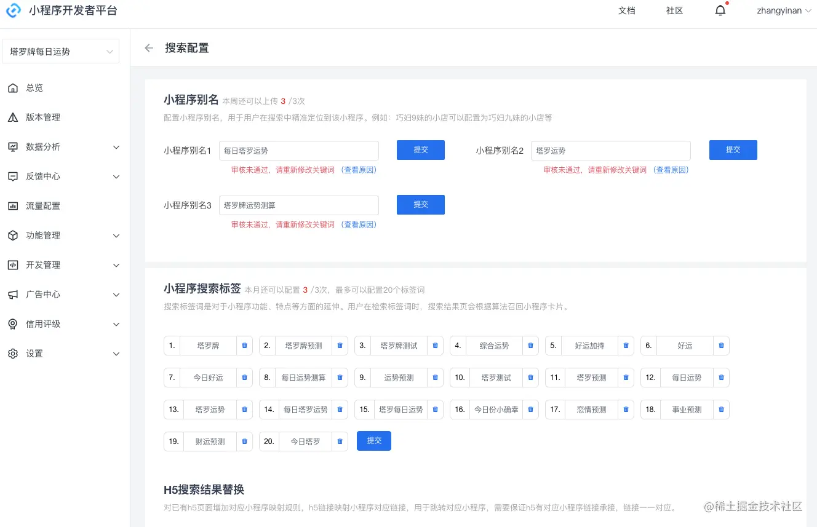The image size is (817, 527).
Task: Submit the search tags with 提交
Action: click(374, 441)
